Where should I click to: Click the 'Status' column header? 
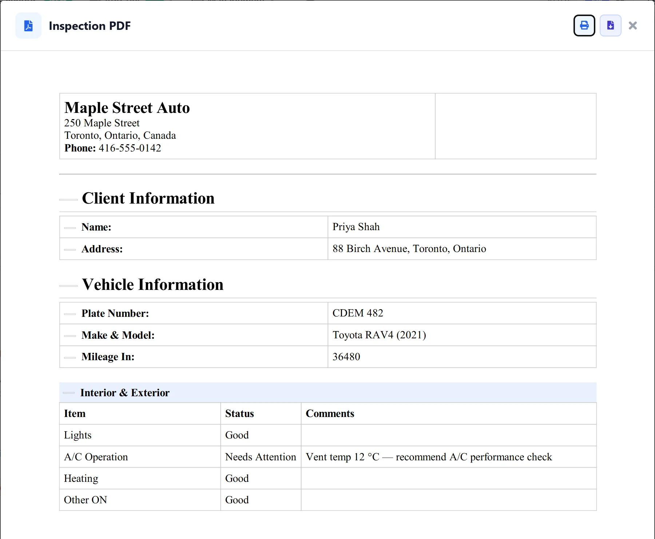click(x=261, y=414)
